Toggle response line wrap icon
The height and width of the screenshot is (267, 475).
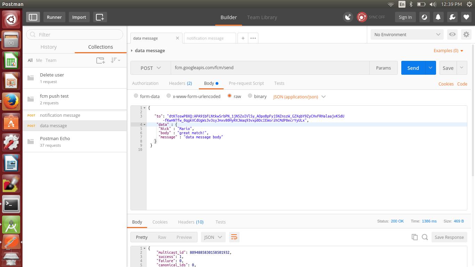tap(234, 237)
